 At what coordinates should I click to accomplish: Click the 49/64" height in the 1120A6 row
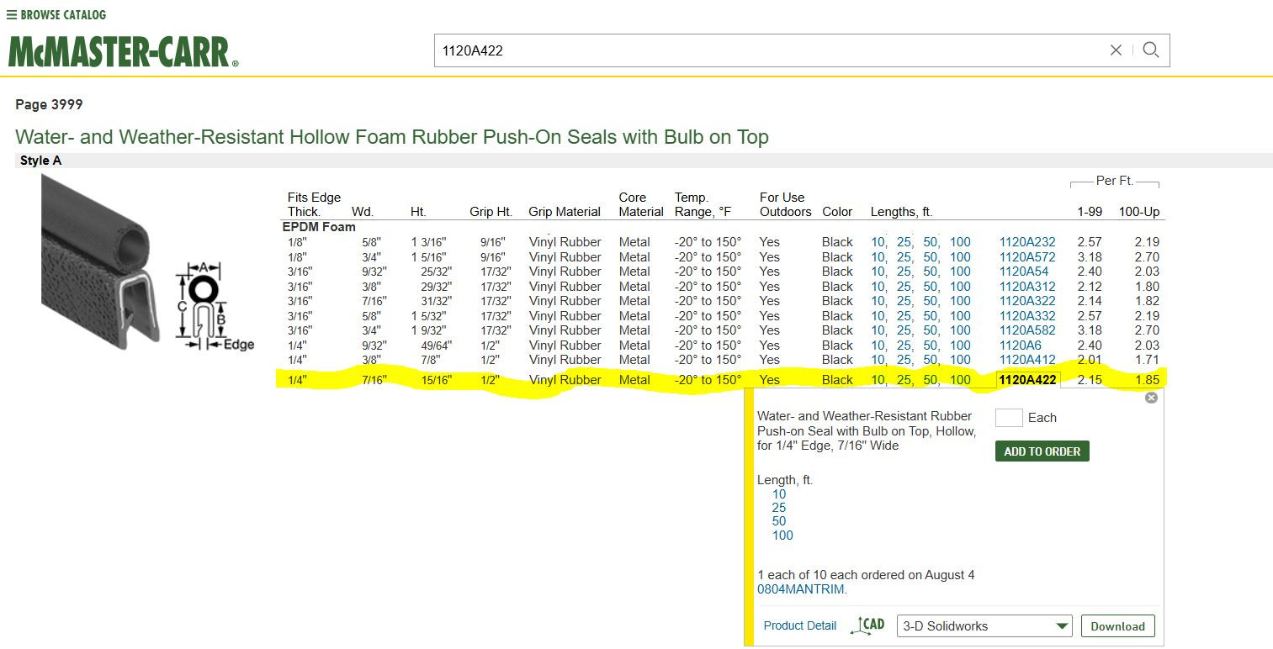click(x=437, y=346)
